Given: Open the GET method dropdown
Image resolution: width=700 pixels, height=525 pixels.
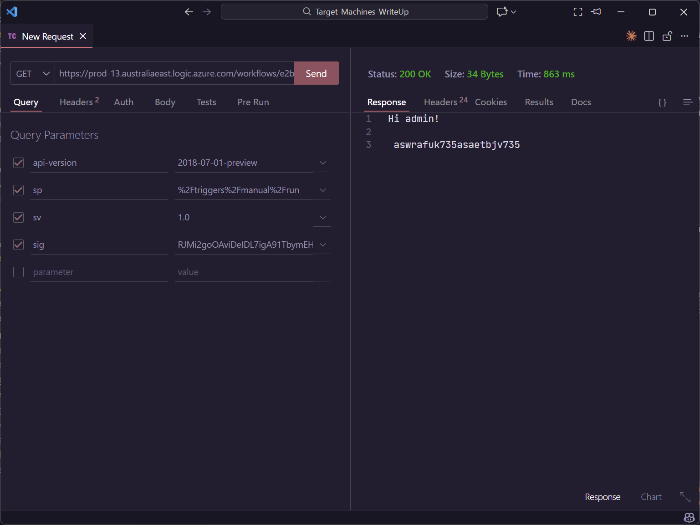Looking at the screenshot, I should point(33,74).
